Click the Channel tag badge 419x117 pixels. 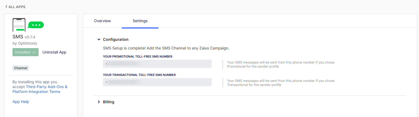pos(21,68)
